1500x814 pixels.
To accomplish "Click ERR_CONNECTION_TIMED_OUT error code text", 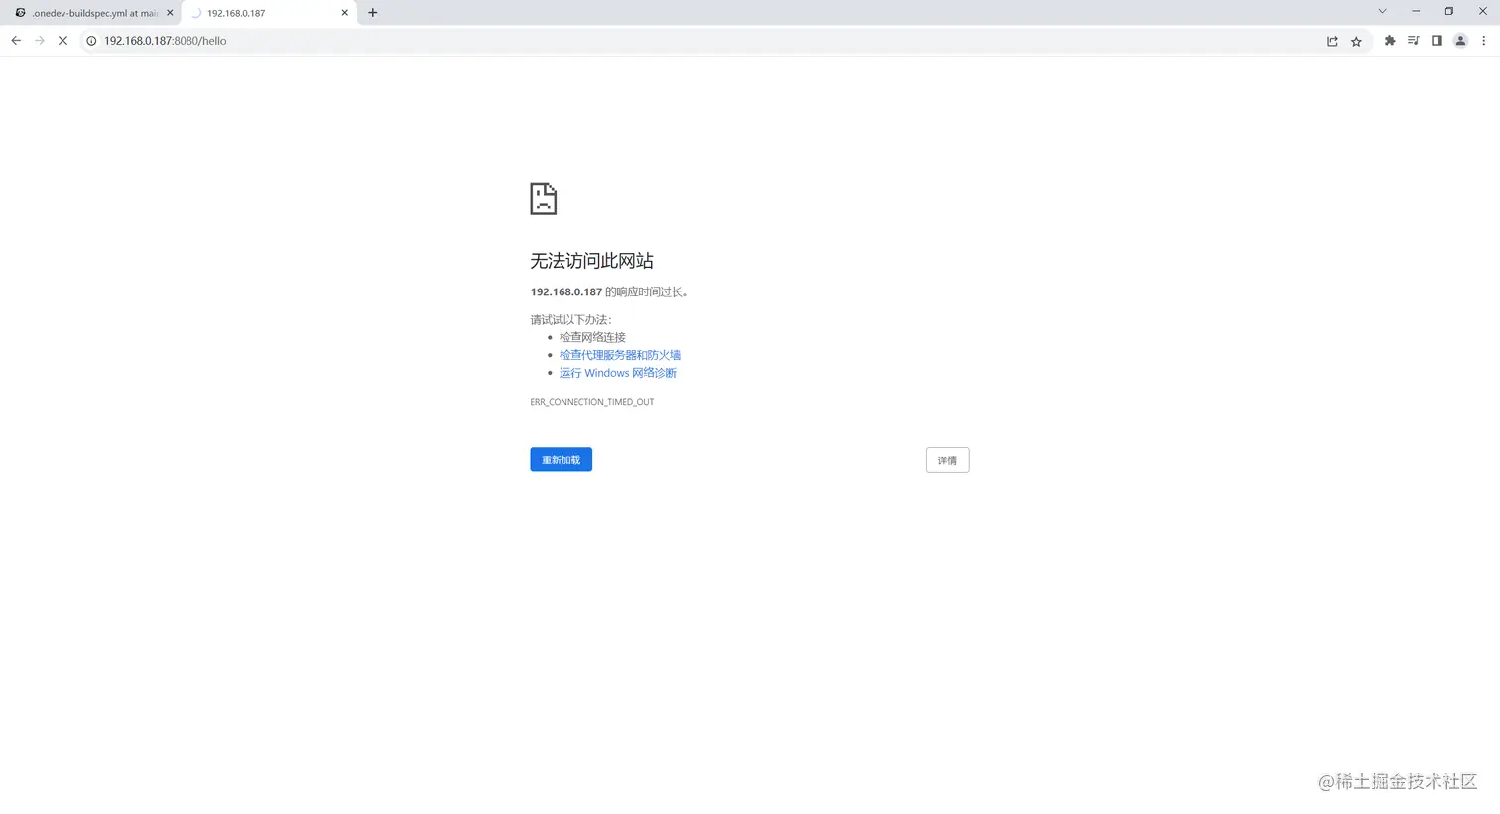I will [592, 402].
